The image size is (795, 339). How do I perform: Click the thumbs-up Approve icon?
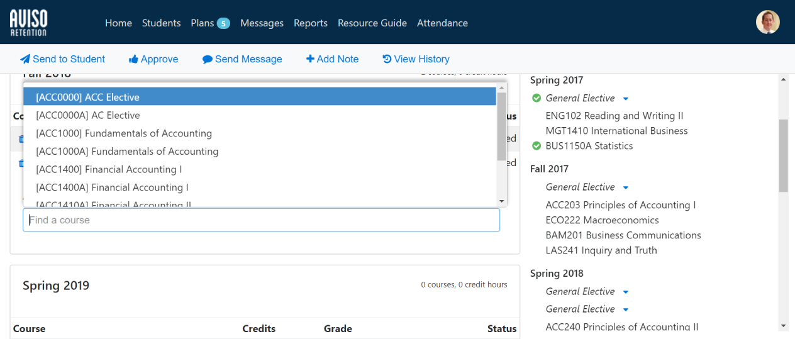point(133,59)
